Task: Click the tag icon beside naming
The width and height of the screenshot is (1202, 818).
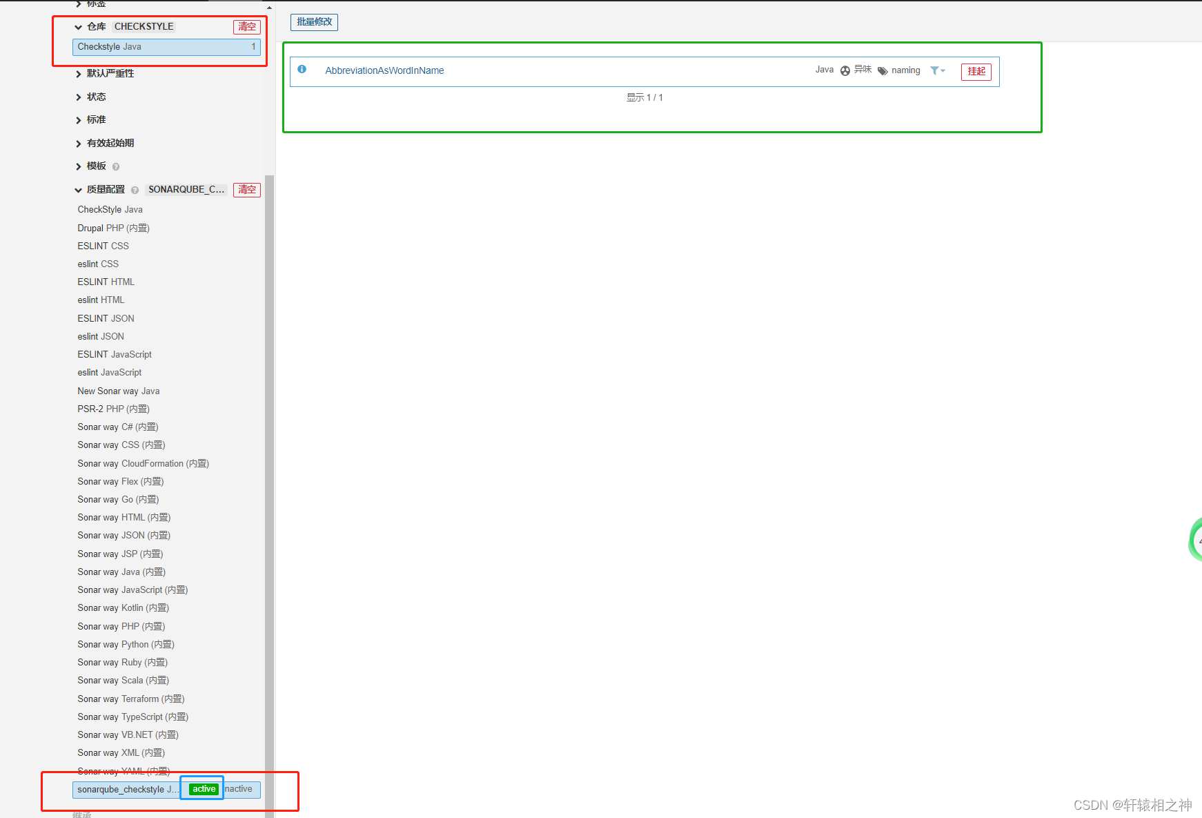Action: click(883, 70)
